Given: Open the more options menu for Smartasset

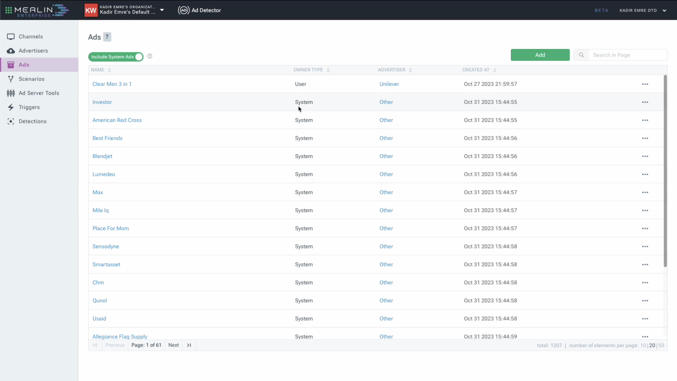Looking at the screenshot, I should click(645, 265).
